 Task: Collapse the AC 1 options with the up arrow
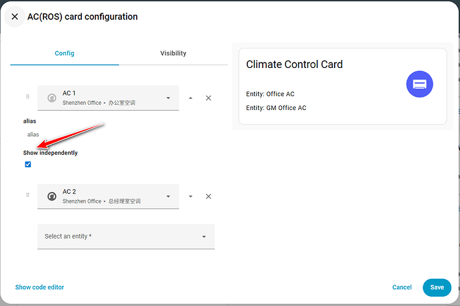coord(191,98)
